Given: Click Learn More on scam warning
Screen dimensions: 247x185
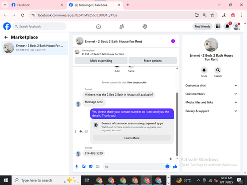Looking at the screenshot, I should [x=132, y=138].
